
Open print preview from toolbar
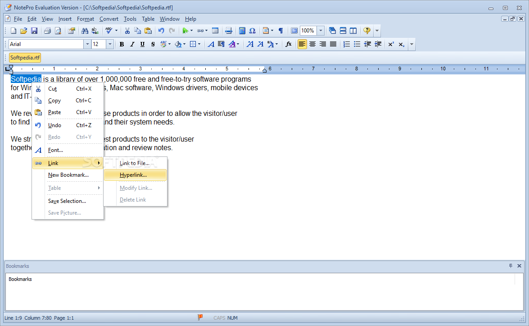58,31
